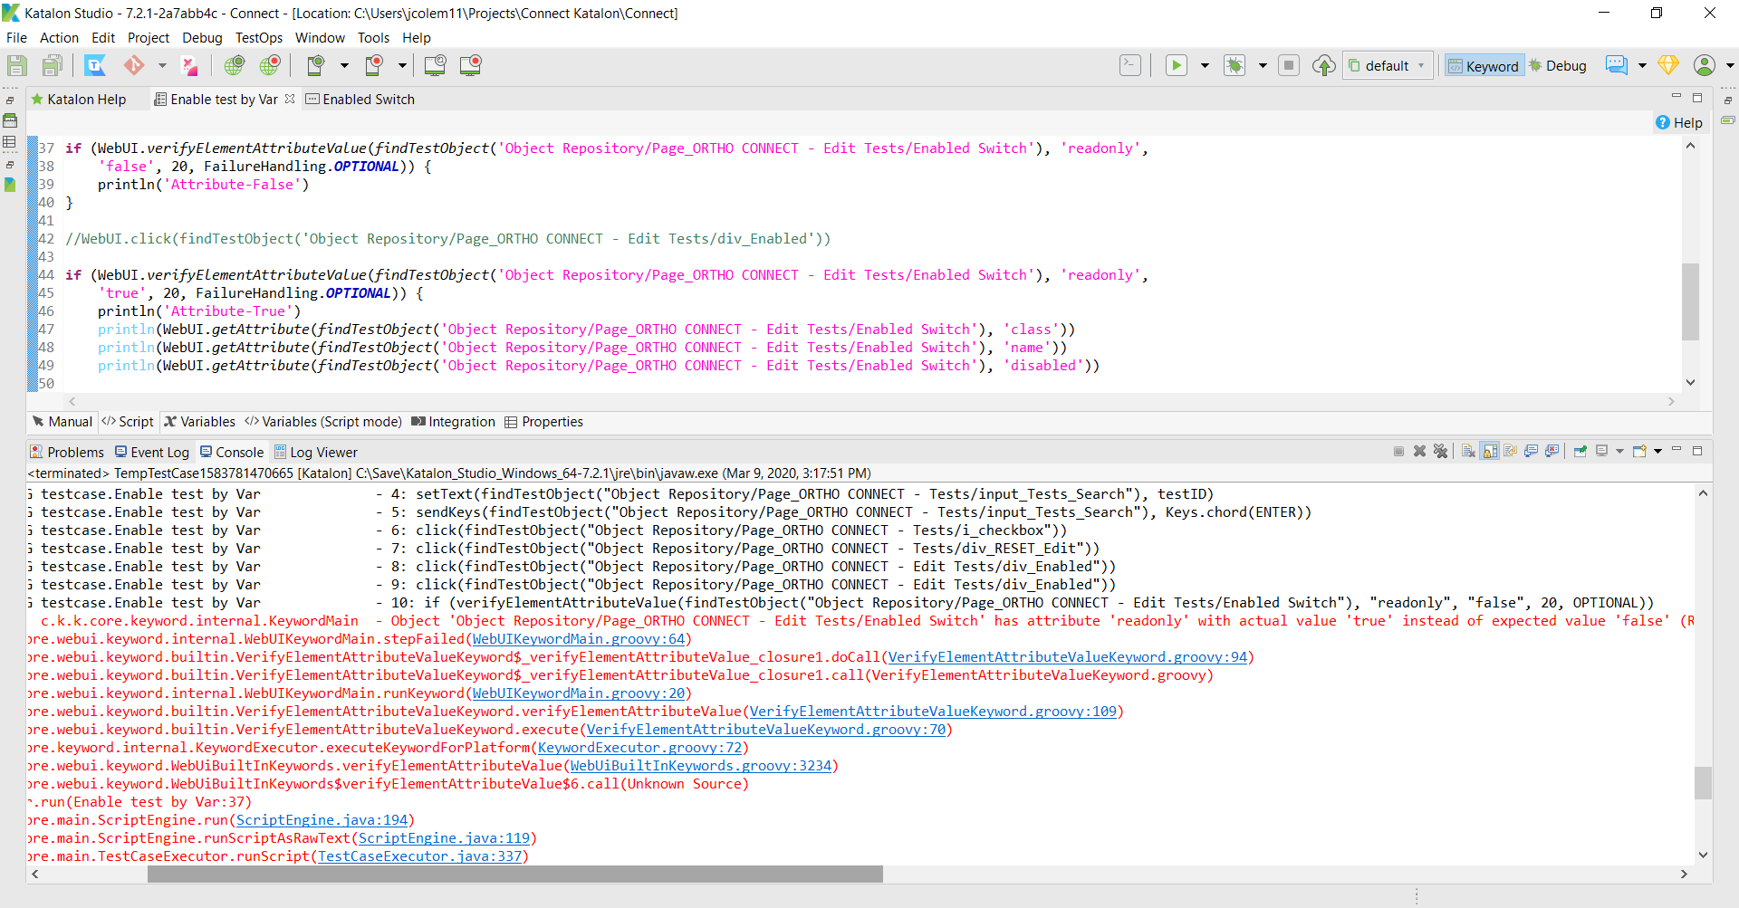Click the chat feedback bubbles icon
Viewport: 1739px width, 908px height.
click(x=1616, y=65)
